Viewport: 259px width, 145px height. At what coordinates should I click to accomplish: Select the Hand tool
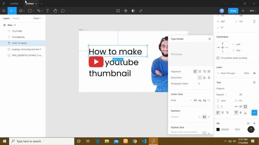tap(55, 11)
